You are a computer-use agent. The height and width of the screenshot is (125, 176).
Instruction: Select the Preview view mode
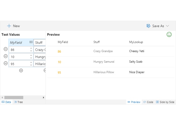click(134, 102)
